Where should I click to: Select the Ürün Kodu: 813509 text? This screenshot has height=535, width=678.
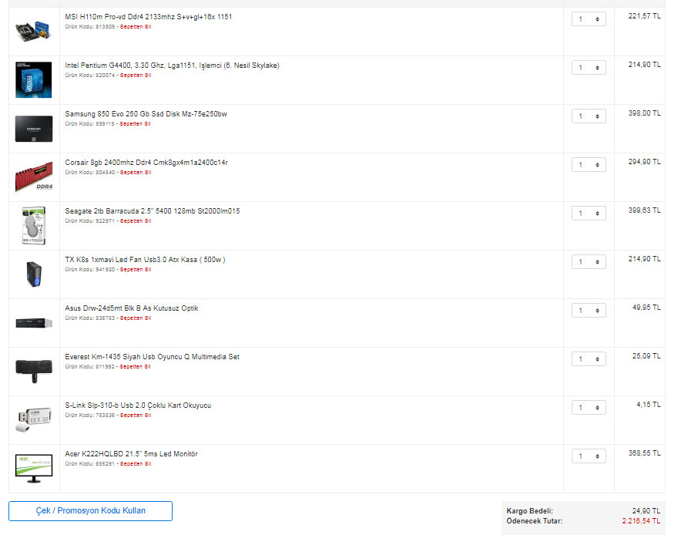pos(90,27)
